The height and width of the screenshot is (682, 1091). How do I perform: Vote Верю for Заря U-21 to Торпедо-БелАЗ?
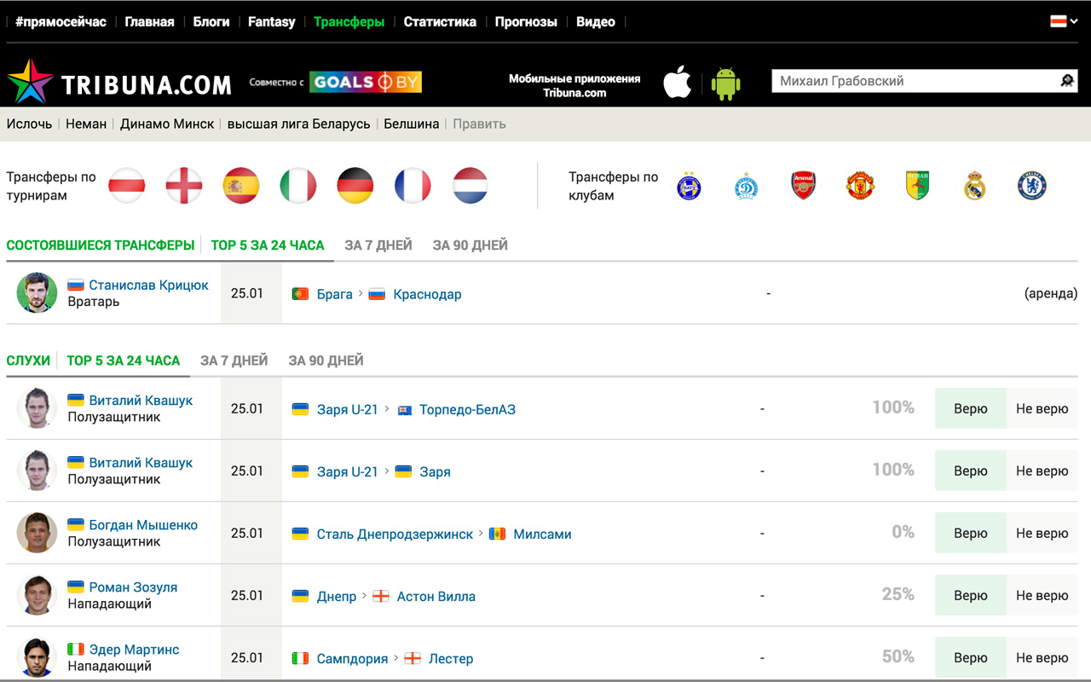pyautogui.click(x=971, y=408)
